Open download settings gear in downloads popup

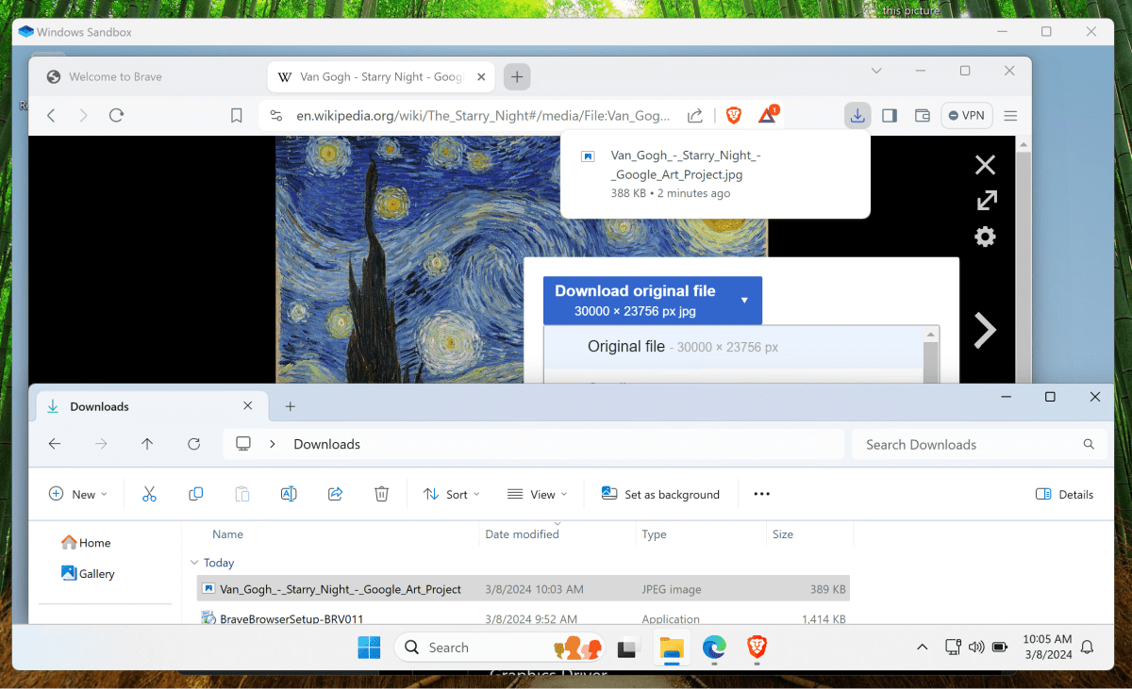click(985, 237)
